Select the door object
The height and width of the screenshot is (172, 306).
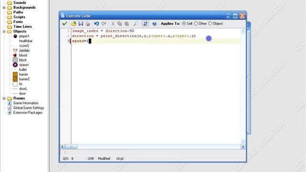click(x=22, y=94)
